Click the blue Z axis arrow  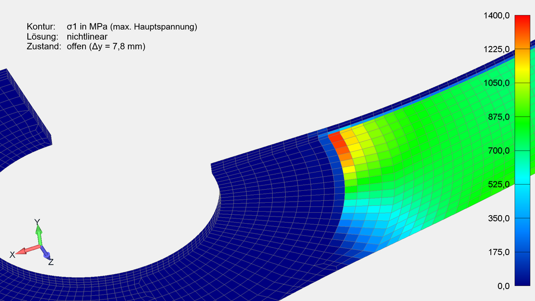tap(45, 252)
